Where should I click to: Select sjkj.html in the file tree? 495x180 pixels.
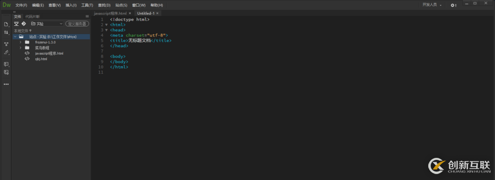pyautogui.click(x=41, y=59)
